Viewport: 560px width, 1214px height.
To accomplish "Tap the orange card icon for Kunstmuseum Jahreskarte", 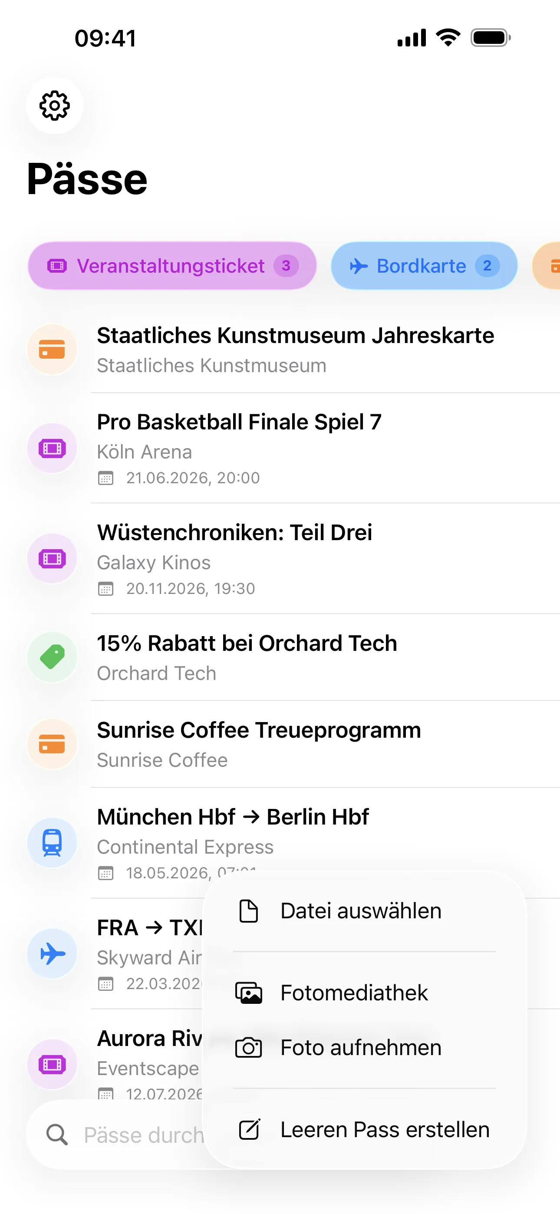I will 52,349.
